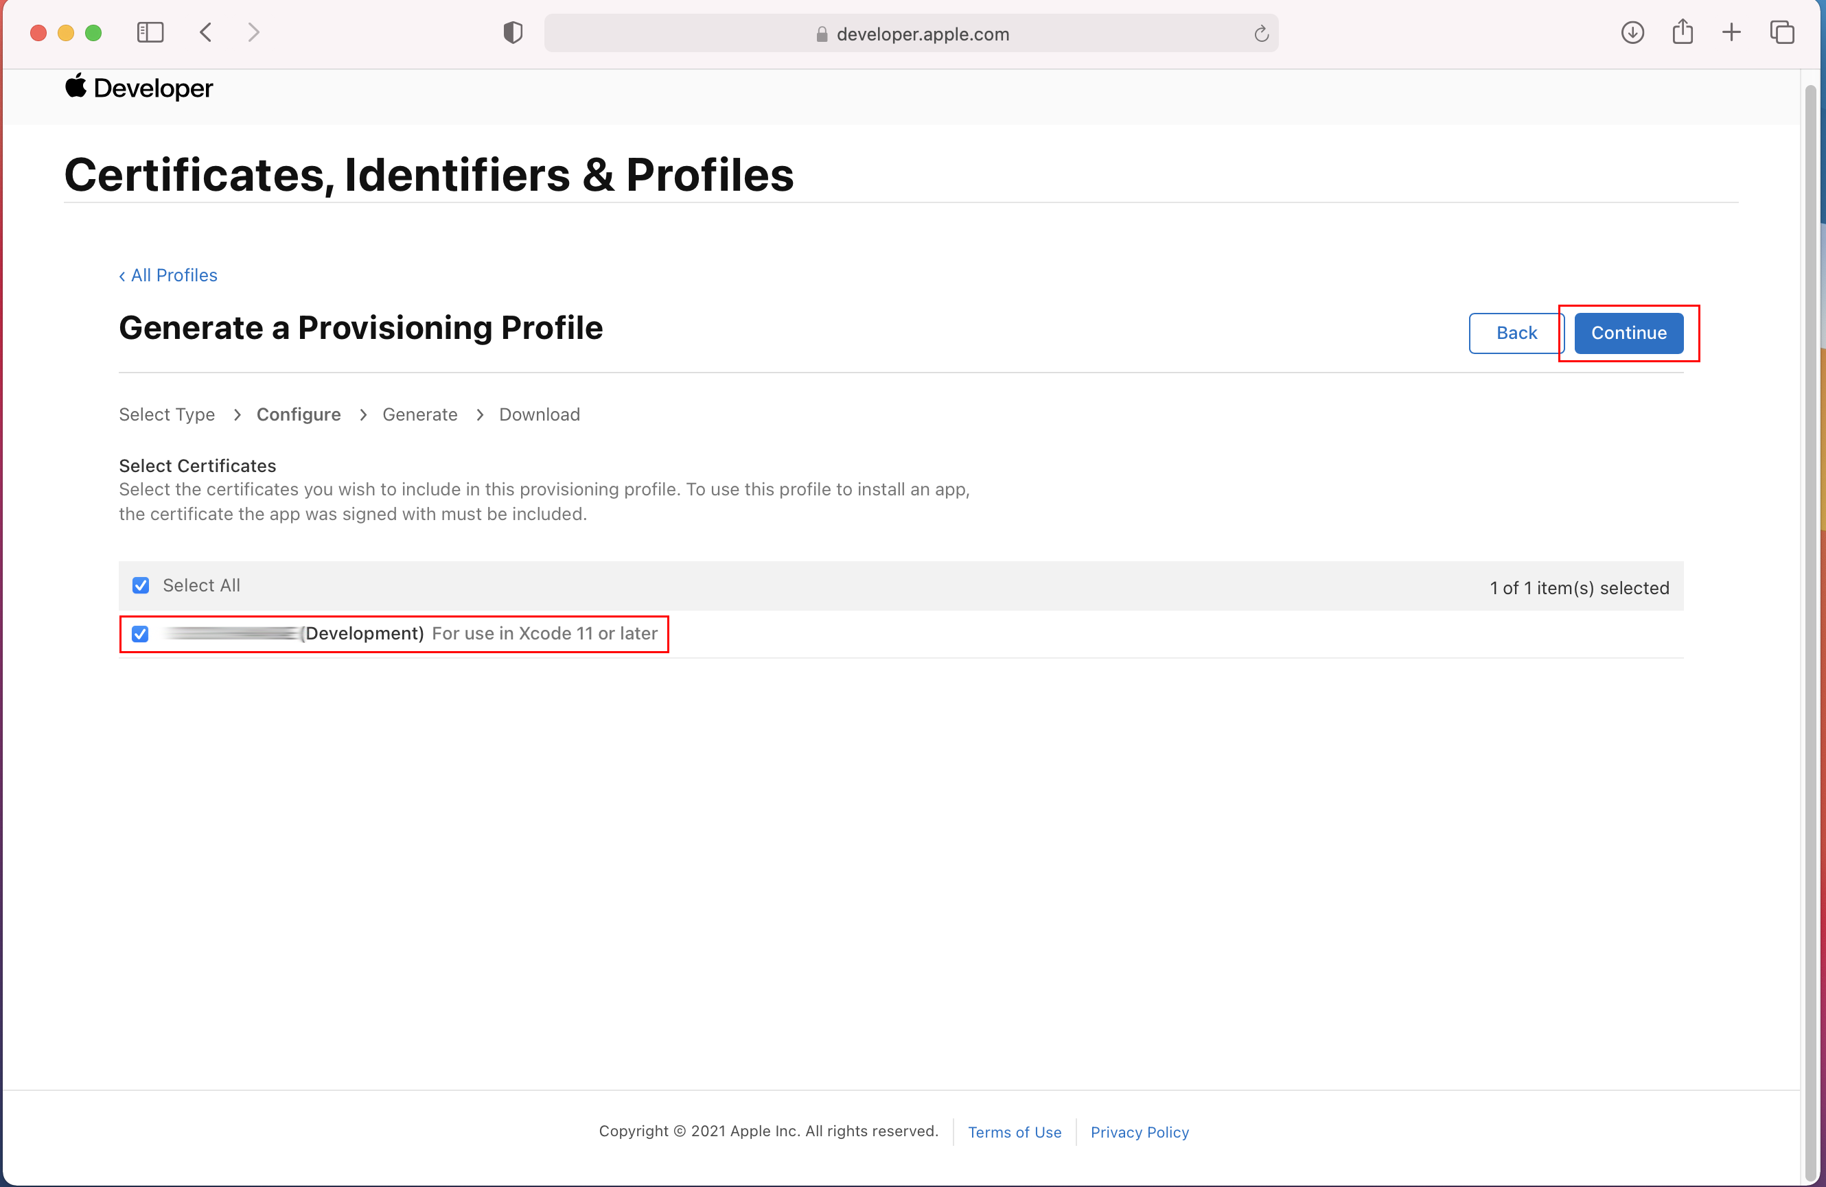Viewport: 1826px width, 1187px height.
Task: Show downloads with the download icon
Action: 1632,32
